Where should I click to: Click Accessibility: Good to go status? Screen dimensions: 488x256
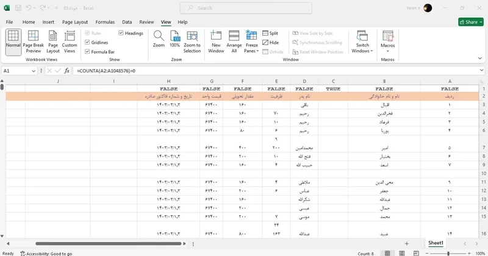[x=46, y=254]
